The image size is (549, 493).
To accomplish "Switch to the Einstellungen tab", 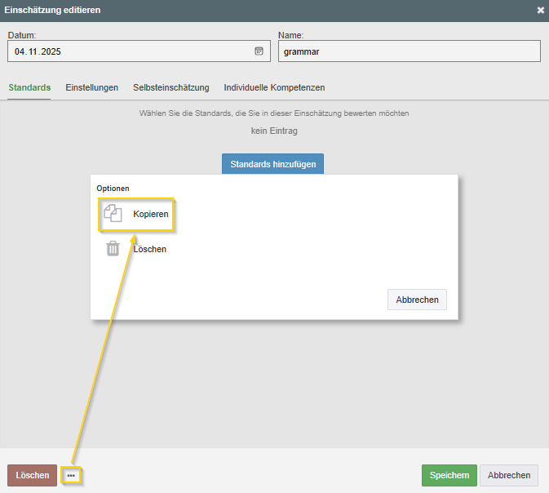I will [92, 87].
